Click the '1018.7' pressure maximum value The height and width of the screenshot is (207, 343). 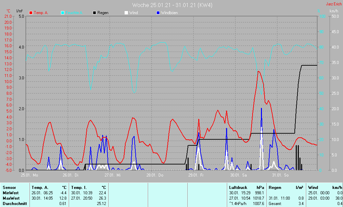click(x=259, y=198)
